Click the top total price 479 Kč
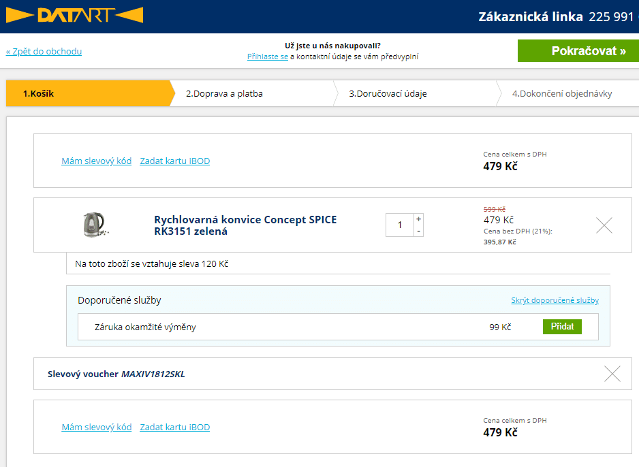Screen dimensions: 639x467 pos(500,167)
